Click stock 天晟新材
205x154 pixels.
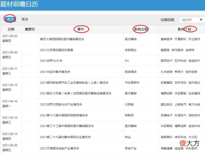click(180, 39)
